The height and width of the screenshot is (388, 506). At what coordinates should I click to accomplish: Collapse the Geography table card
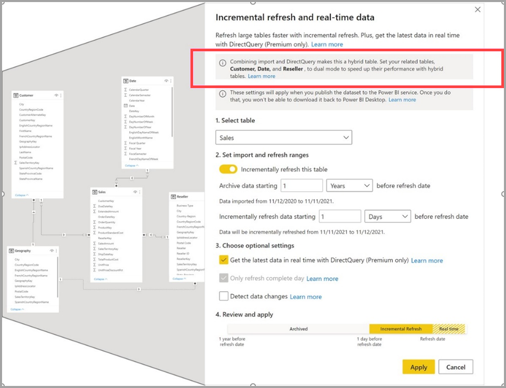tap(17, 309)
